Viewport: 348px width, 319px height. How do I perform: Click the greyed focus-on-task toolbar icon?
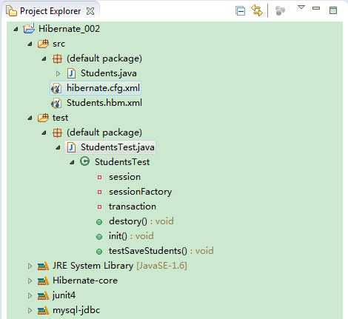coord(280,10)
